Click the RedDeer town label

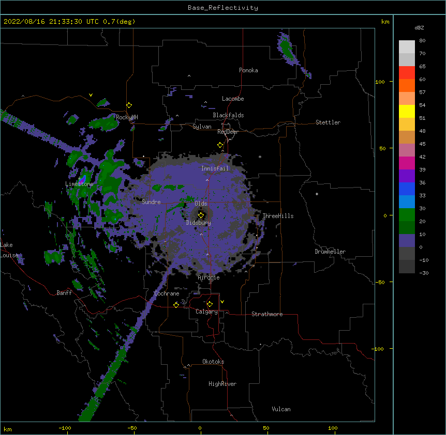[x=228, y=132]
